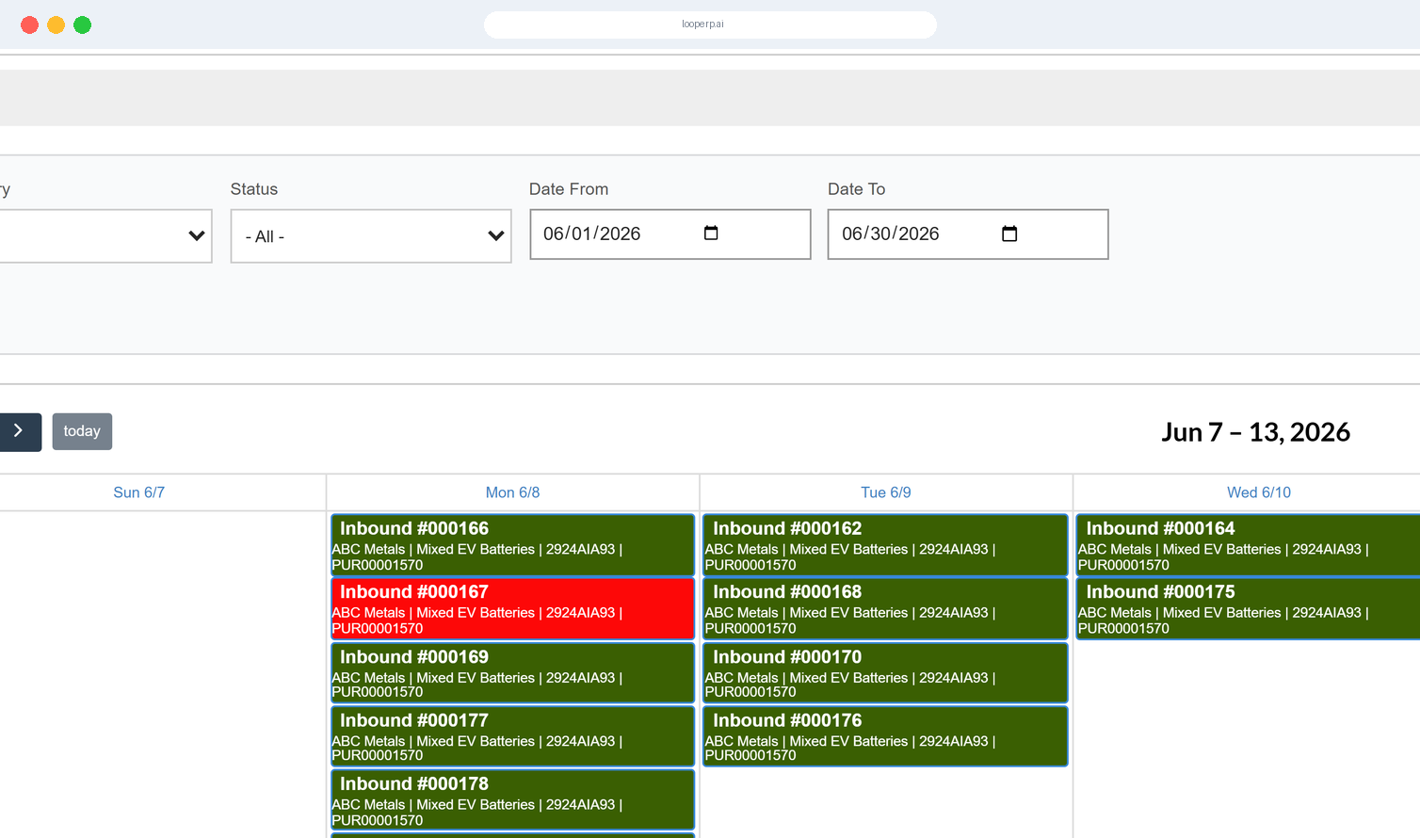Open event Inbound #000168
The width and height of the screenshot is (1420, 838).
click(x=886, y=608)
